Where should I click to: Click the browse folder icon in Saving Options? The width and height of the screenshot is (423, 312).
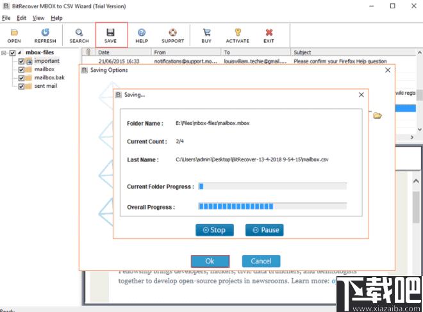377,116
